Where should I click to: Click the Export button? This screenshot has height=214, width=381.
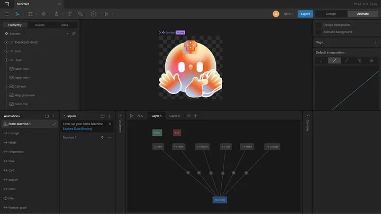point(305,14)
